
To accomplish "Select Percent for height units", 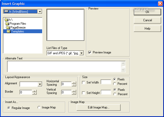I will (115, 94).
